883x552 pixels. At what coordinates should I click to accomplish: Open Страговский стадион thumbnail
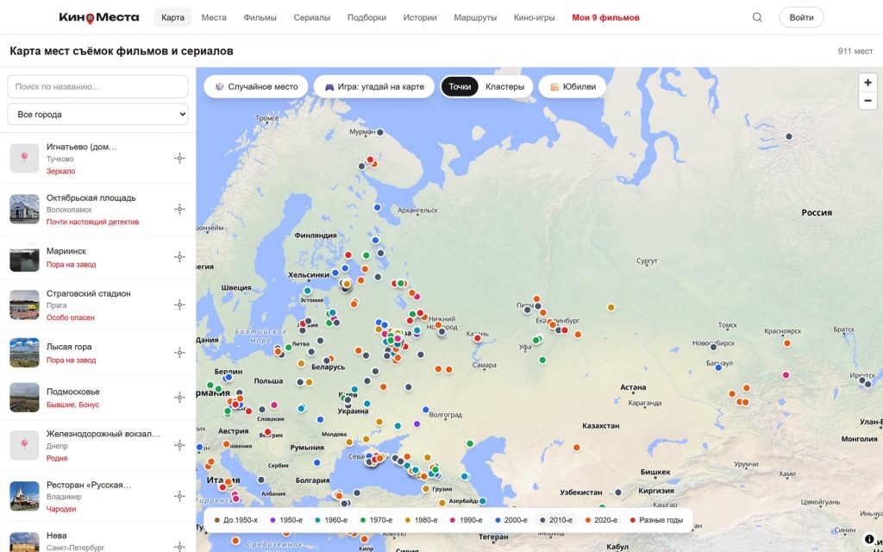pyautogui.click(x=24, y=304)
